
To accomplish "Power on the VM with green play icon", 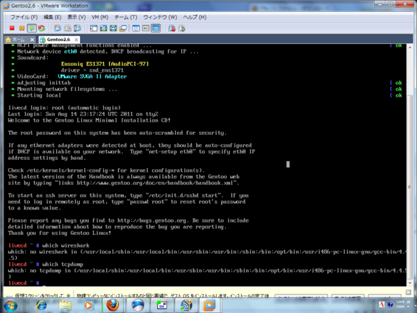I will coord(32,29).
